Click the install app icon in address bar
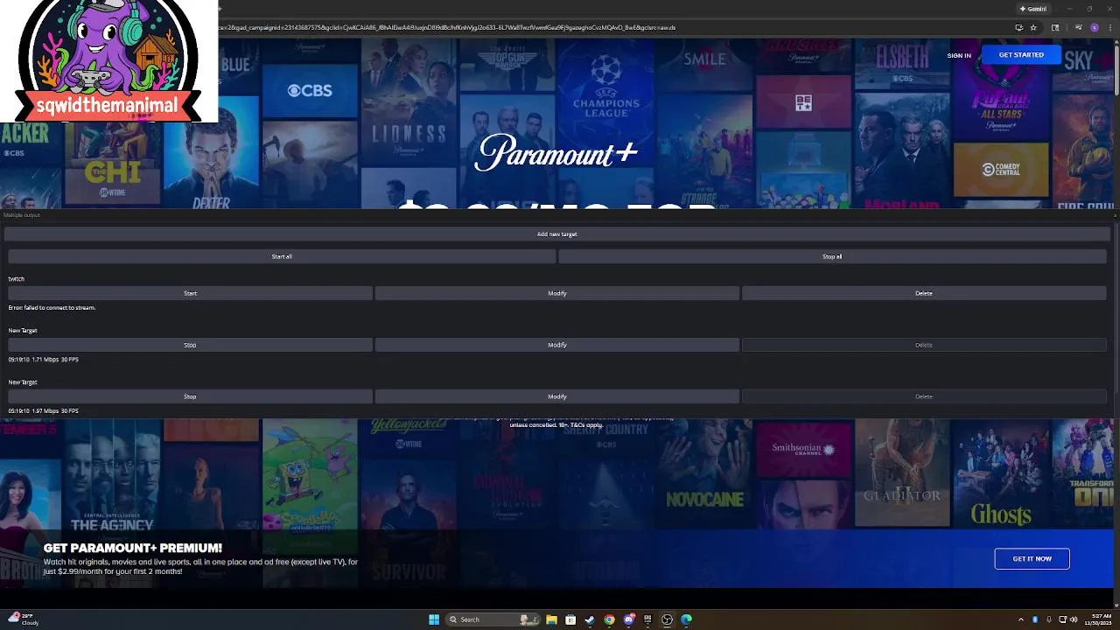The height and width of the screenshot is (630, 1120). 1018,27
